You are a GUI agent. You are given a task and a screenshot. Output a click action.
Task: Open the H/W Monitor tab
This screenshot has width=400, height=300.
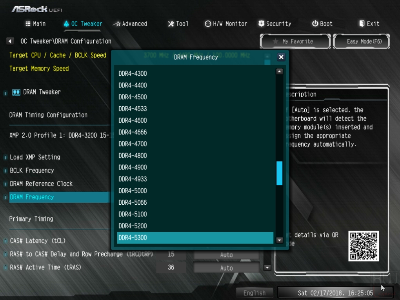click(x=226, y=24)
